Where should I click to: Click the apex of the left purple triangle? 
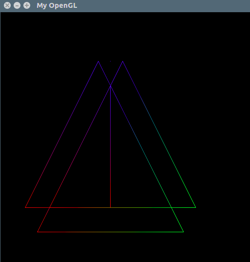pyautogui.click(x=98, y=61)
